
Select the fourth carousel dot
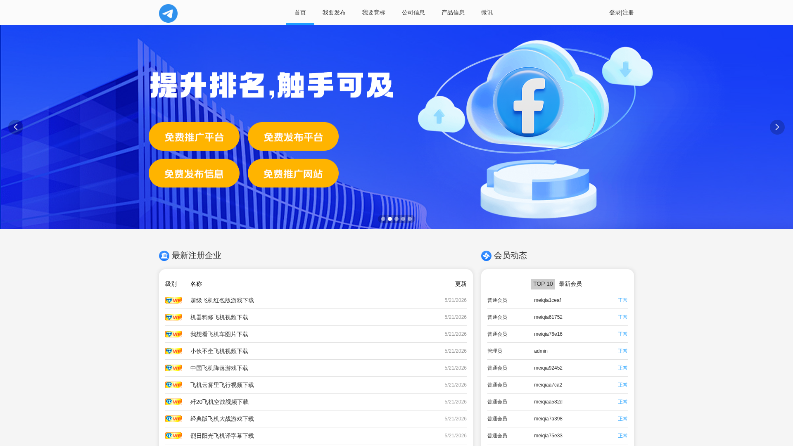pos(403,219)
